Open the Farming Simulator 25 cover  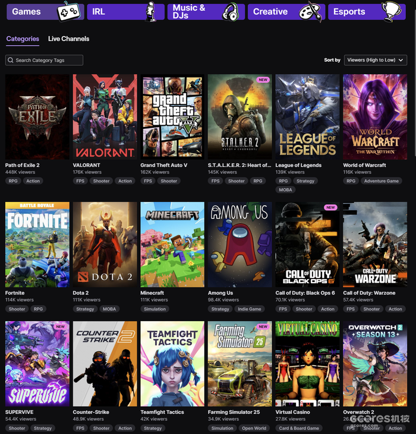pos(240,364)
